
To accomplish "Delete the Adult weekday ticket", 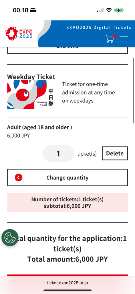I will [x=115, y=153].
